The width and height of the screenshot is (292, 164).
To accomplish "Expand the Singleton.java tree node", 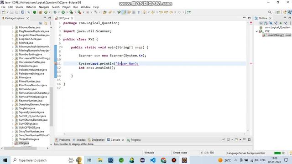I will point(13,108).
